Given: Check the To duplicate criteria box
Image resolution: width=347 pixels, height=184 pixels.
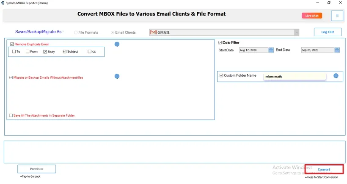Looking at the screenshot, I should 14,51.
